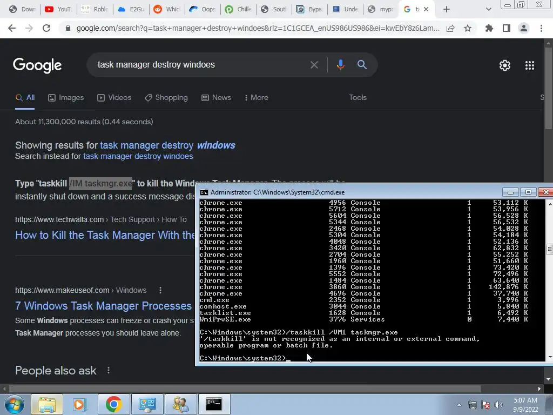Clear the Google search box with X
Viewport: 553px width, 415px height.
pyautogui.click(x=314, y=65)
